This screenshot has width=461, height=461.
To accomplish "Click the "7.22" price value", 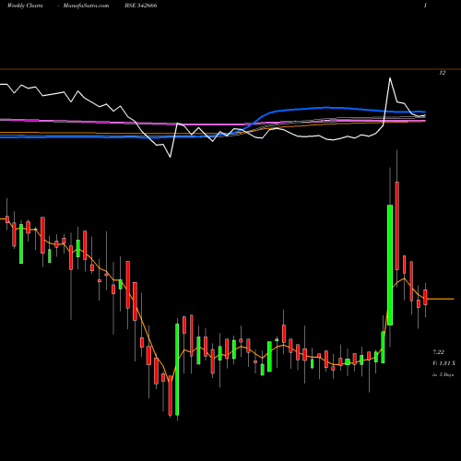I will pos(438,352).
